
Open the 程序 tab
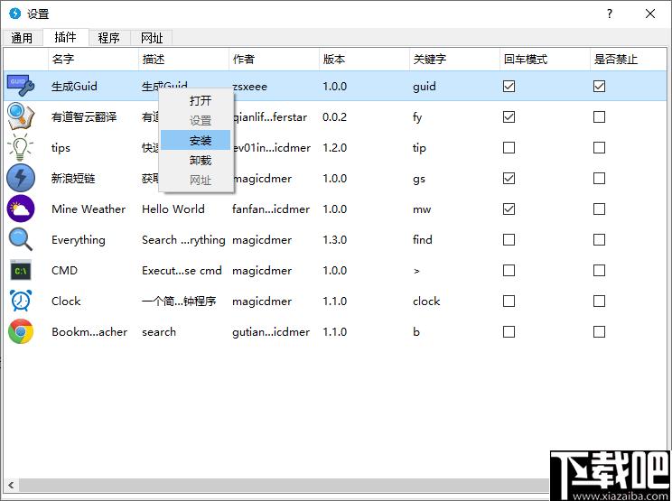[x=109, y=38]
